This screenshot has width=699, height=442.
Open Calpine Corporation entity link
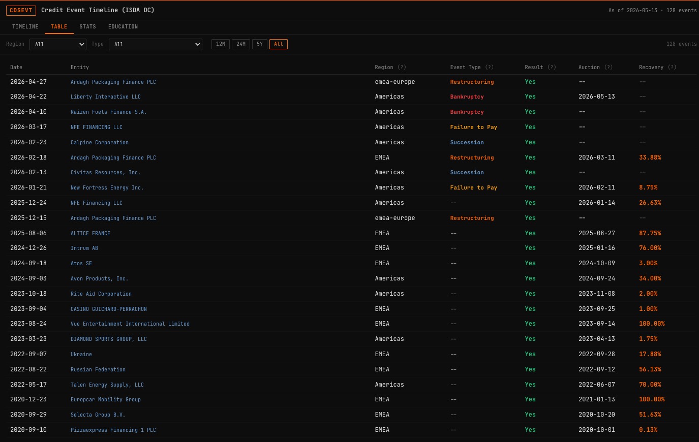point(100,142)
